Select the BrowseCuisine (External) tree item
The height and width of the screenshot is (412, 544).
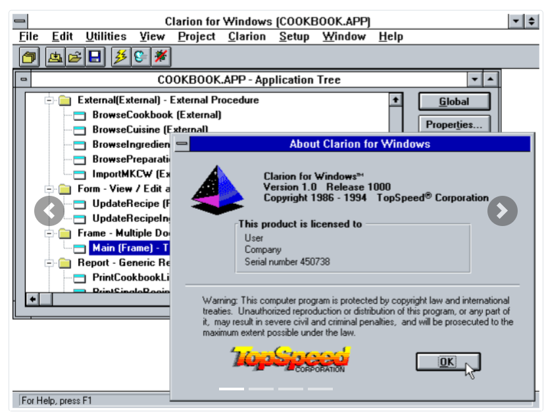(150, 129)
